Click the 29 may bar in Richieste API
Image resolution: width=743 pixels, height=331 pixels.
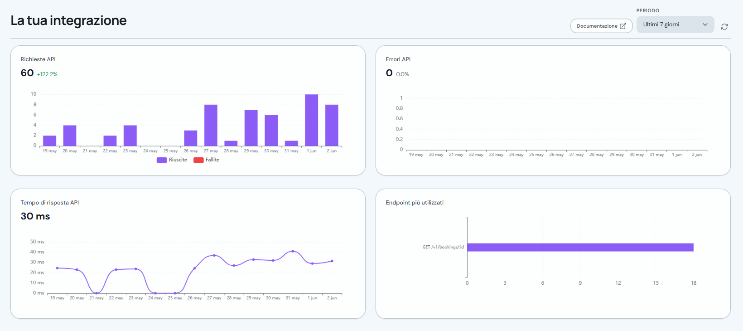click(251, 128)
